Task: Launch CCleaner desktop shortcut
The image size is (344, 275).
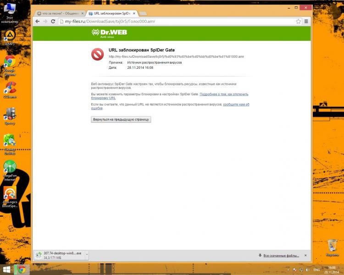Action: tap(10, 90)
